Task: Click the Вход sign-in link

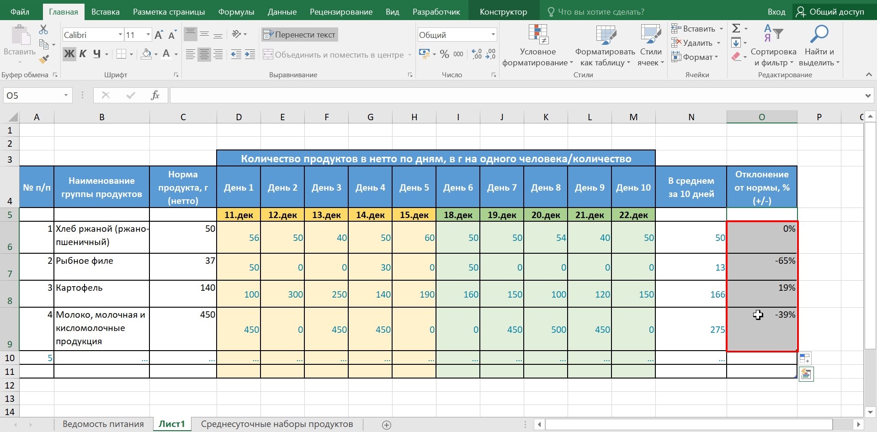Action: click(776, 12)
